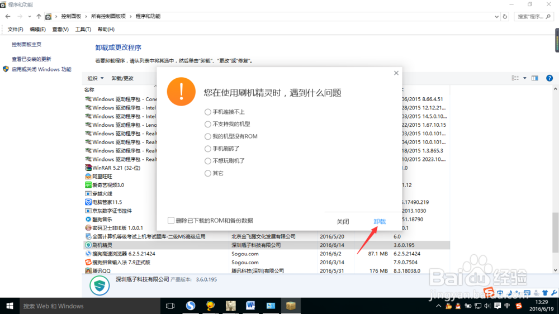Open Windows Start button
This screenshot has width=559, height=314.
pos(10,306)
